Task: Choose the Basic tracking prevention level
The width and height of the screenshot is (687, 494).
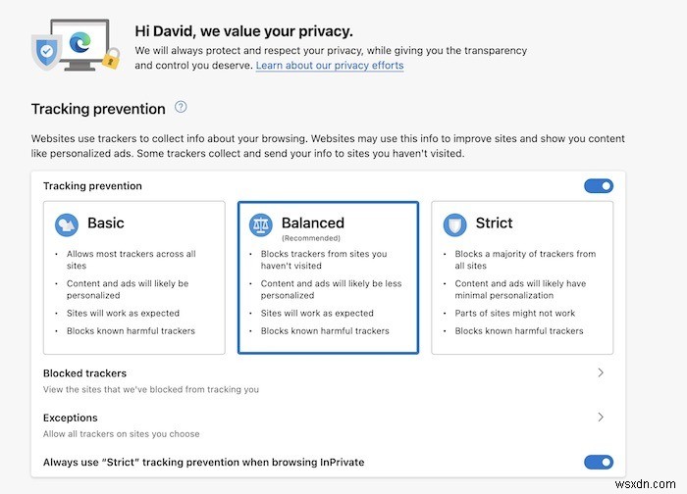Action: (x=134, y=277)
